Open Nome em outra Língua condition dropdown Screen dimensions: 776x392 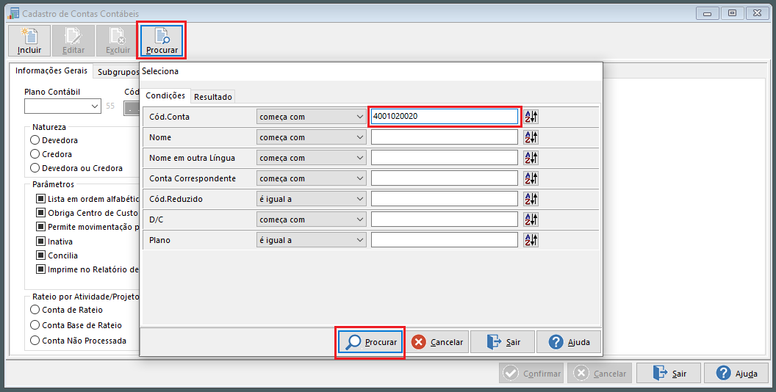coord(312,158)
